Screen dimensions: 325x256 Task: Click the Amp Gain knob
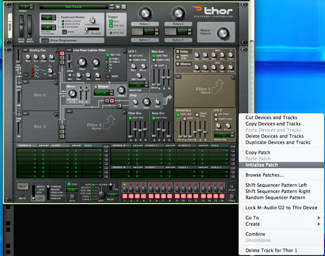[146, 102]
